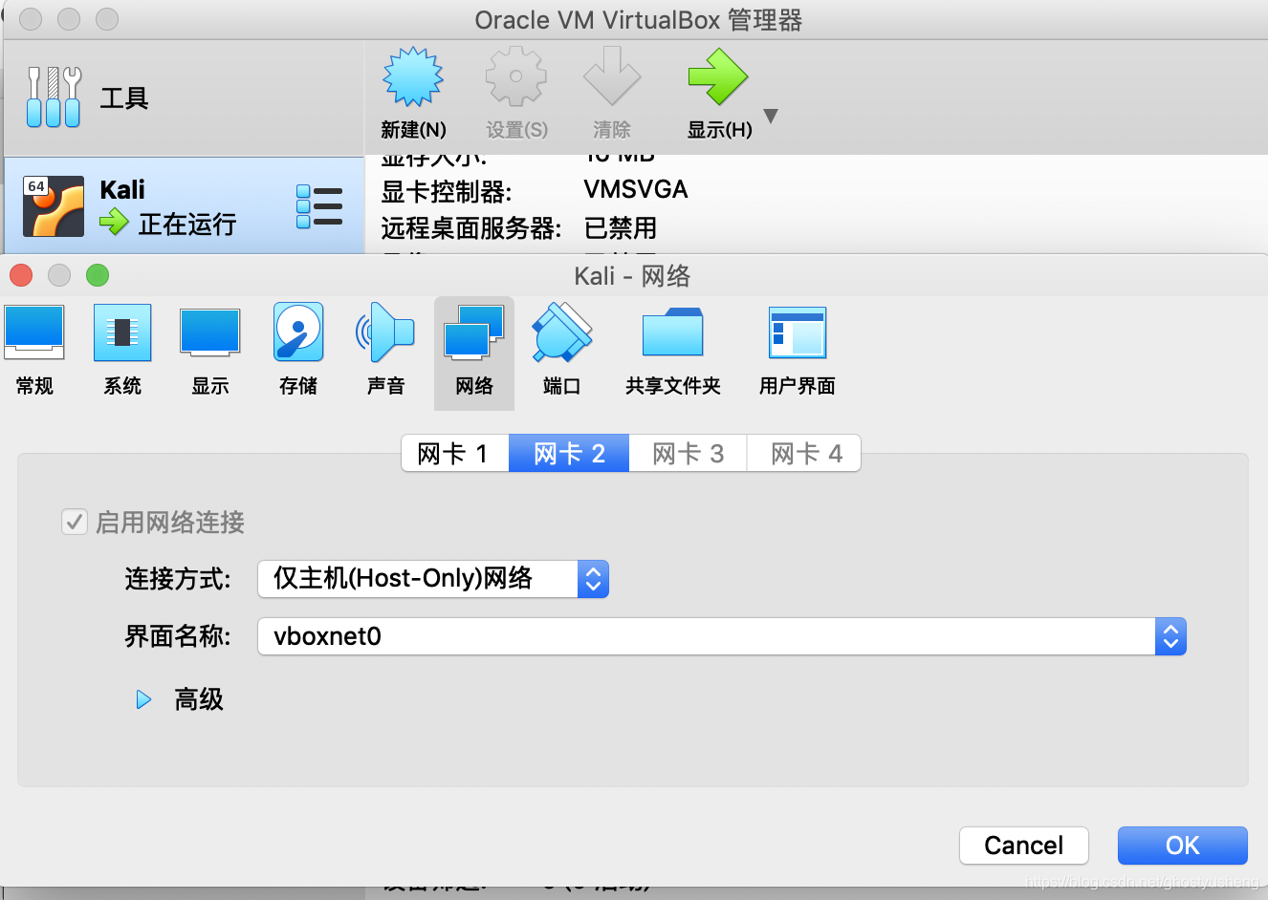Expand the 高级 advanced section triangle
Viewport: 1268px width, 900px height.
coord(143,699)
